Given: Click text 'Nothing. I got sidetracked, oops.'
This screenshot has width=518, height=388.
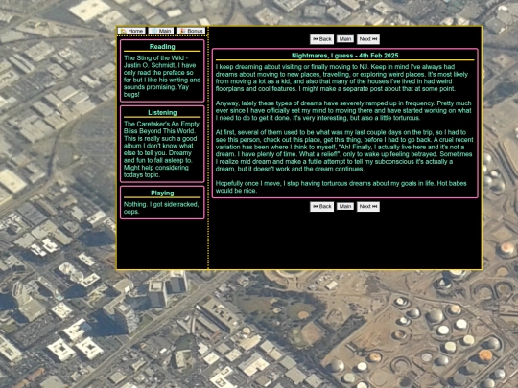Looking at the screenshot, I should click(161, 208).
